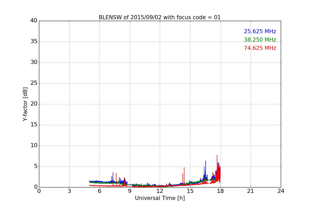312x208 pixels.
Task: Select the 25.625 MHz legend label
Action: [x=260, y=31]
